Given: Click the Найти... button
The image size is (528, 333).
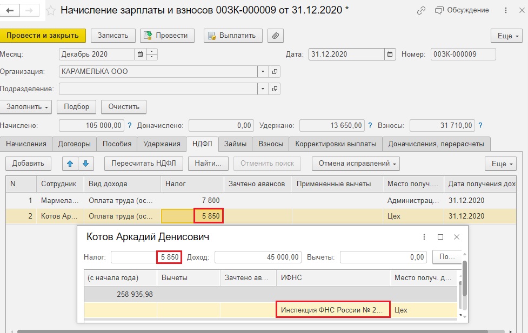Looking at the screenshot, I should (208, 164).
